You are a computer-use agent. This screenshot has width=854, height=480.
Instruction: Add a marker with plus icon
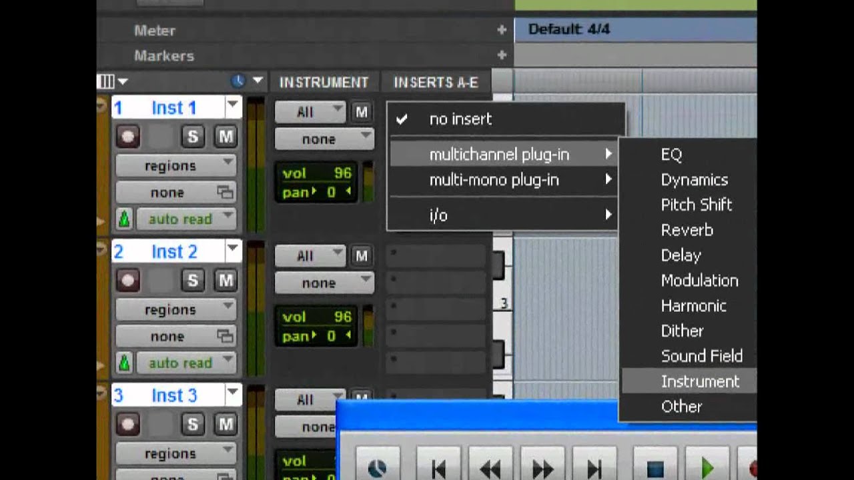point(502,55)
